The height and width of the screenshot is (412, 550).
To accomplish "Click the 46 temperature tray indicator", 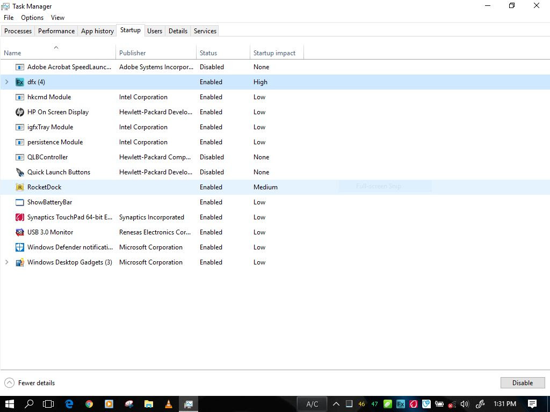I will click(x=361, y=404).
